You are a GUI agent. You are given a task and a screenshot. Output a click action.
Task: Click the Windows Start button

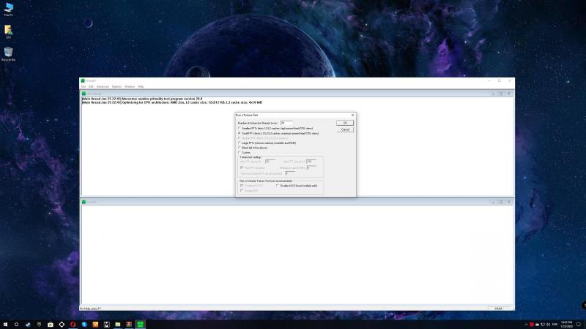coord(6,323)
